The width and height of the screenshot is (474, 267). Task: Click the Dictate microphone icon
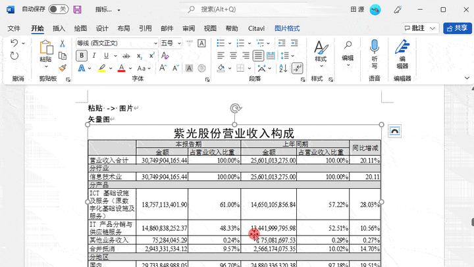click(x=374, y=46)
